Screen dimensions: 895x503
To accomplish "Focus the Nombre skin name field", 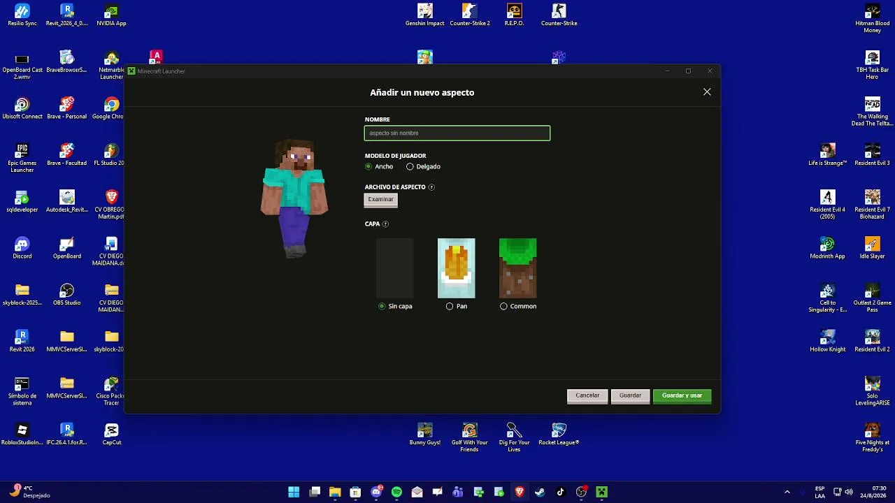I will 457,133.
